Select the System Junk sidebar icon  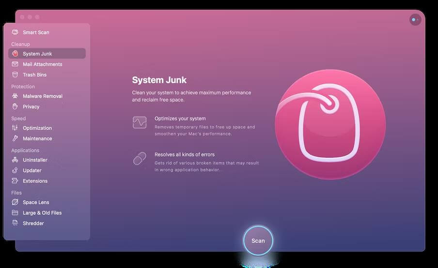(x=15, y=54)
